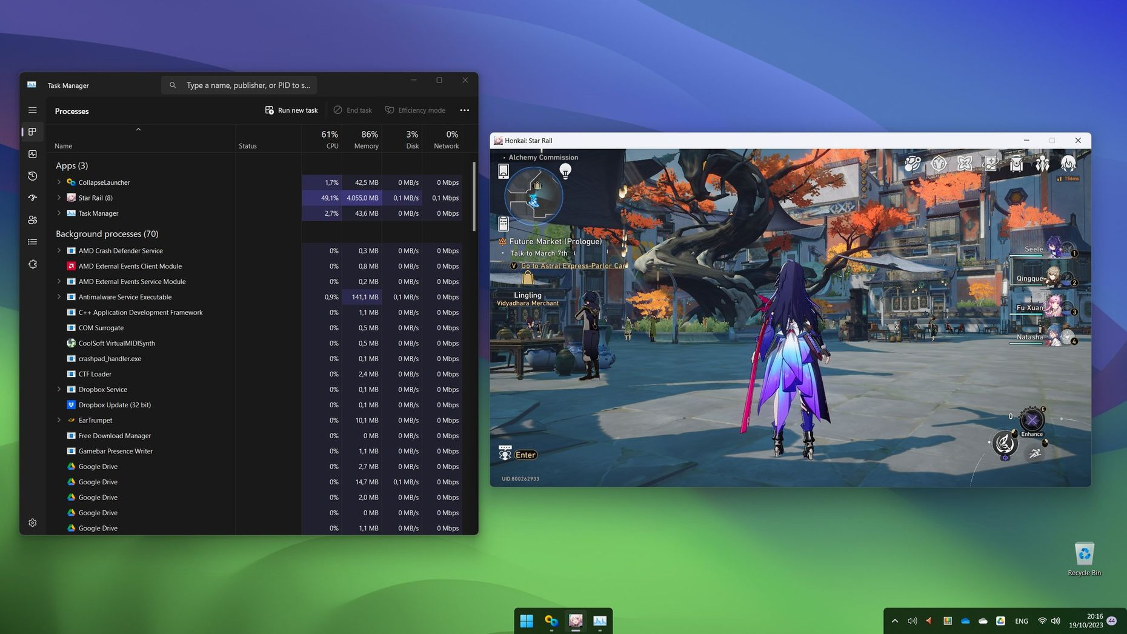
Task: Sort processes by CPU 61% column
Action: 322,139
